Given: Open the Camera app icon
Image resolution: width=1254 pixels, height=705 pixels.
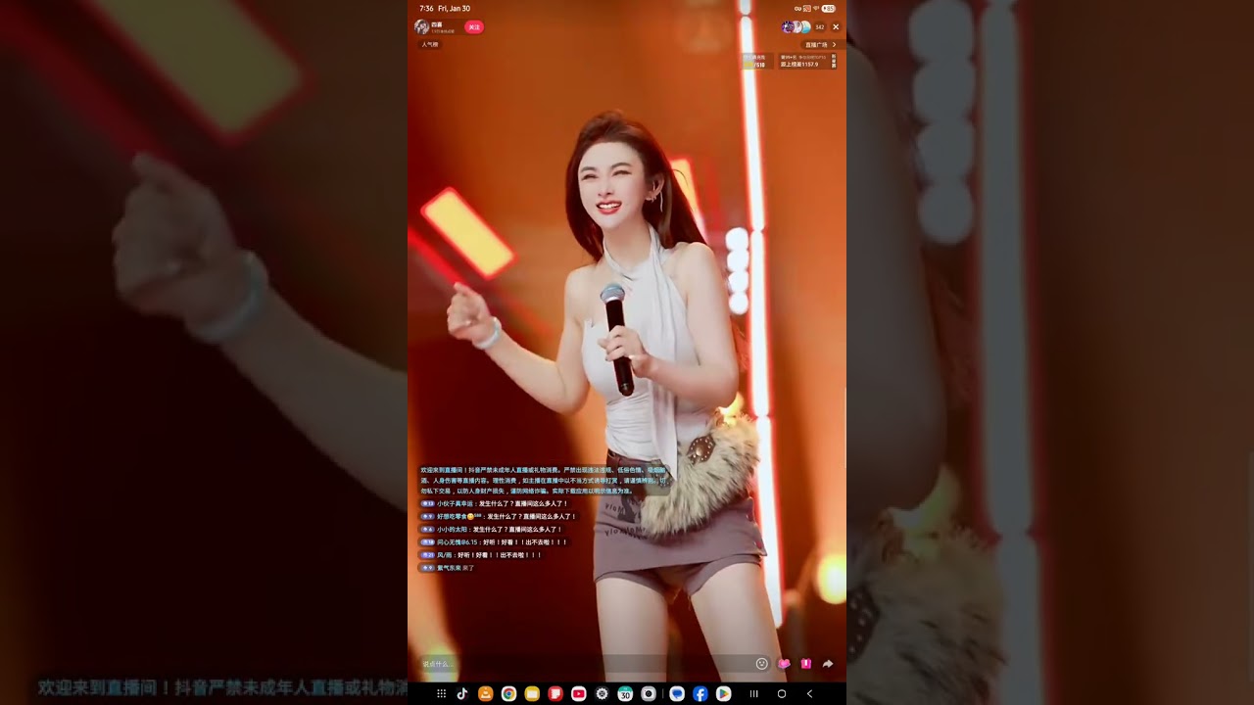Looking at the screenshot, I should click(x=649, y=693).
